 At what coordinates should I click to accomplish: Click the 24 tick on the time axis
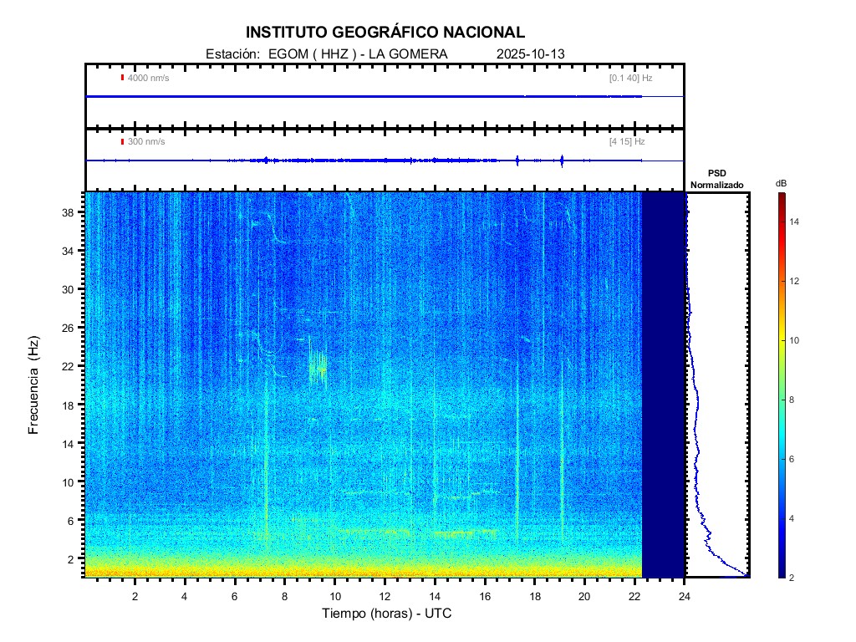tap(685, 595)
